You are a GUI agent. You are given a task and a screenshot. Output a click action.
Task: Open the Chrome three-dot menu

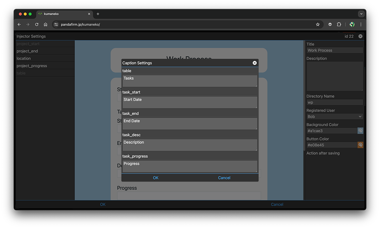(x=361, y=24)
